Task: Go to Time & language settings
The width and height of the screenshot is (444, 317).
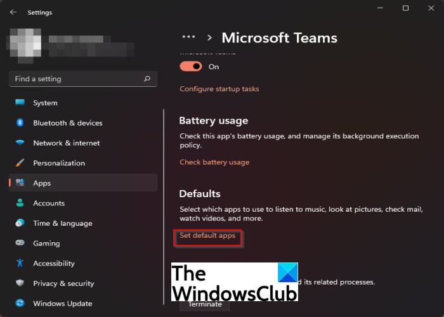Action: coord(62,223)
